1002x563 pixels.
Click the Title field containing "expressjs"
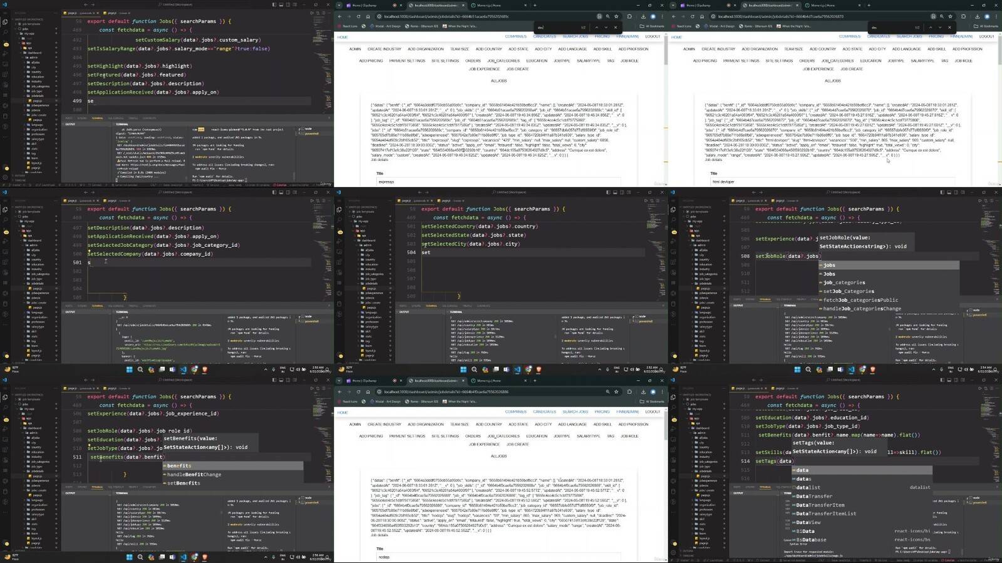[x=498, y=182]
